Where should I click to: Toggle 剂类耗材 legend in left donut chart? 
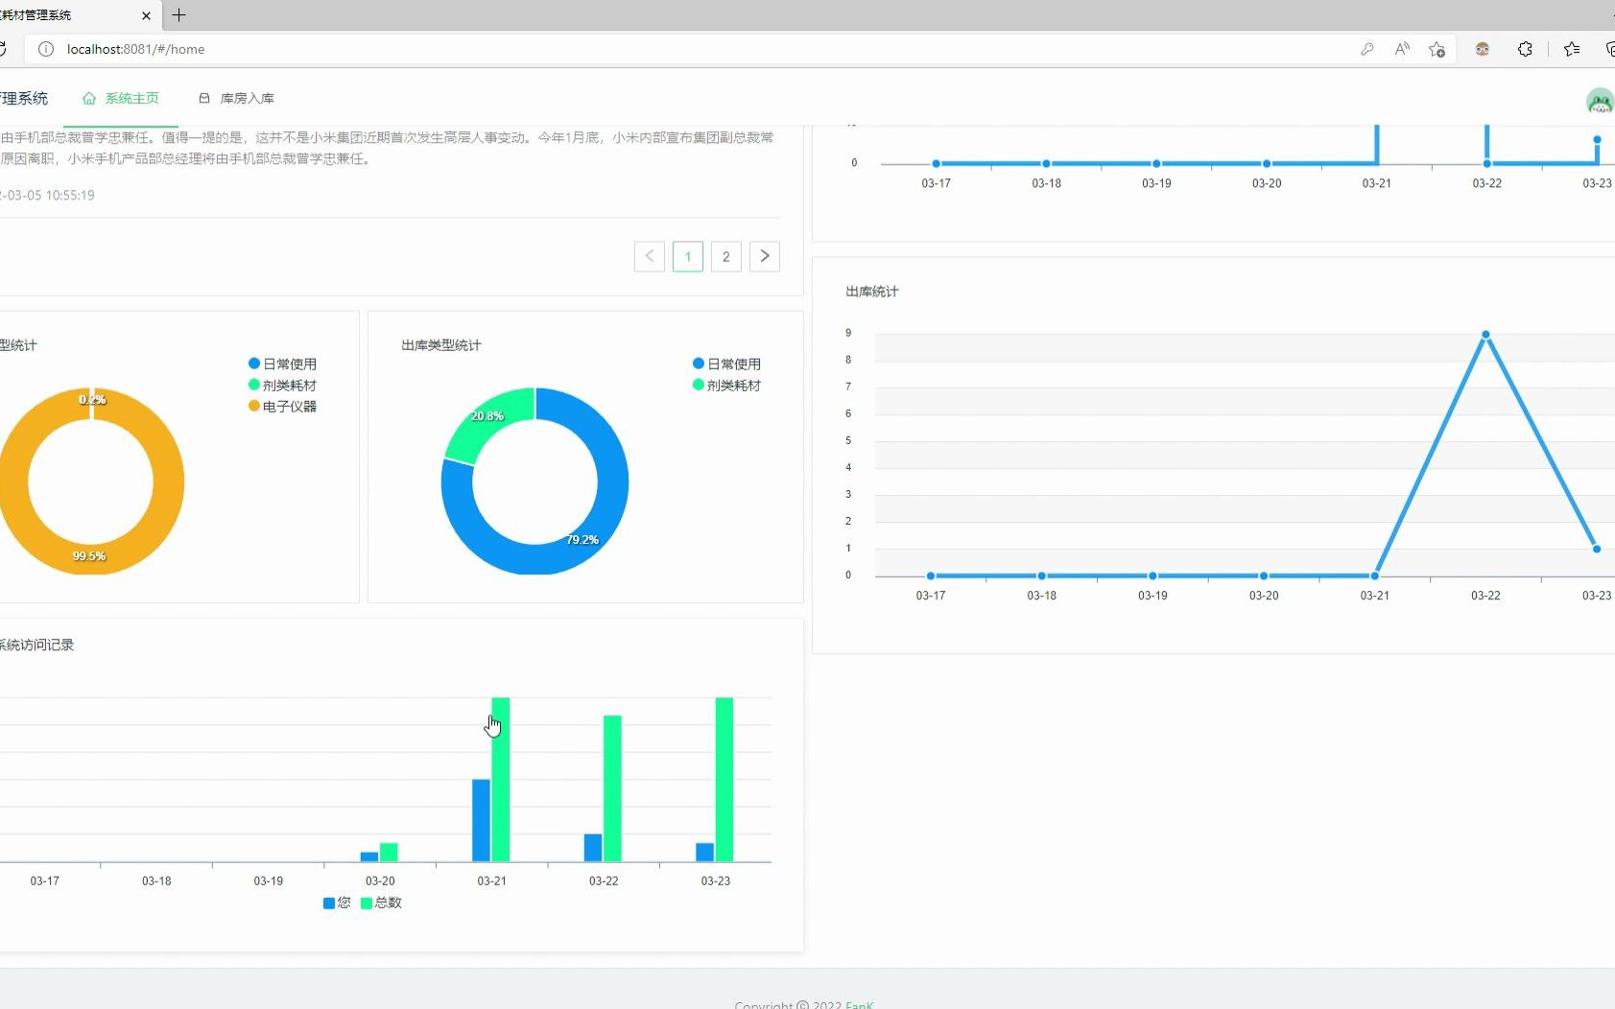click(x=282, y=385)
